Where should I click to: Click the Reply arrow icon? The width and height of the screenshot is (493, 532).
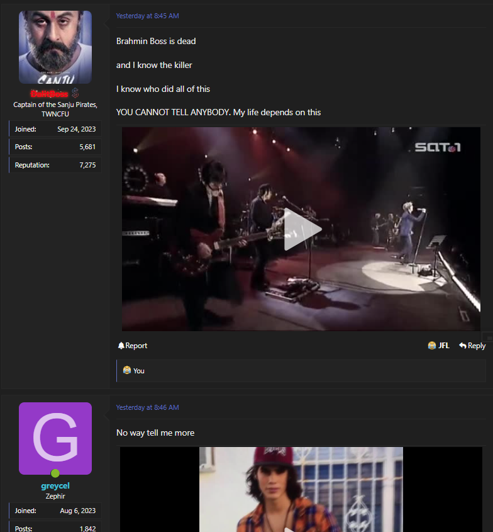(463, 346)
